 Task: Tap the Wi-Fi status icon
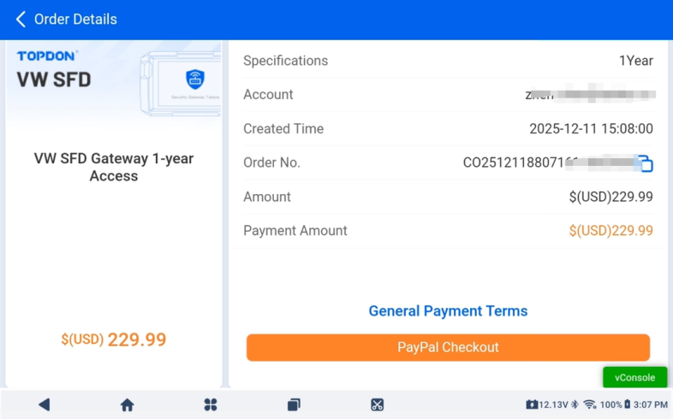[590, 404]
